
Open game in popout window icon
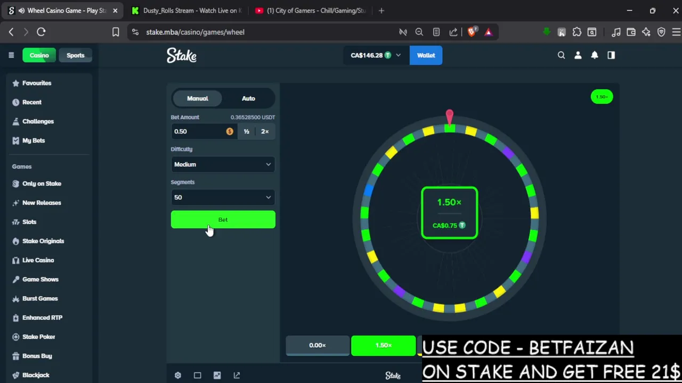coord(237,376)
